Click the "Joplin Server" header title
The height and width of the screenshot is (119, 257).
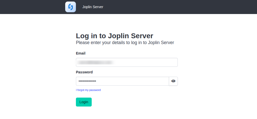pyautogui.click(x=93, y=7)
